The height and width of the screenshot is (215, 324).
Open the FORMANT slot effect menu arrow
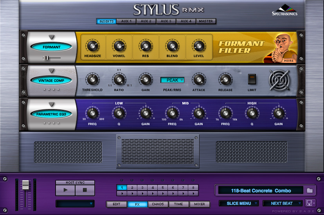click(x=51, y=37)
